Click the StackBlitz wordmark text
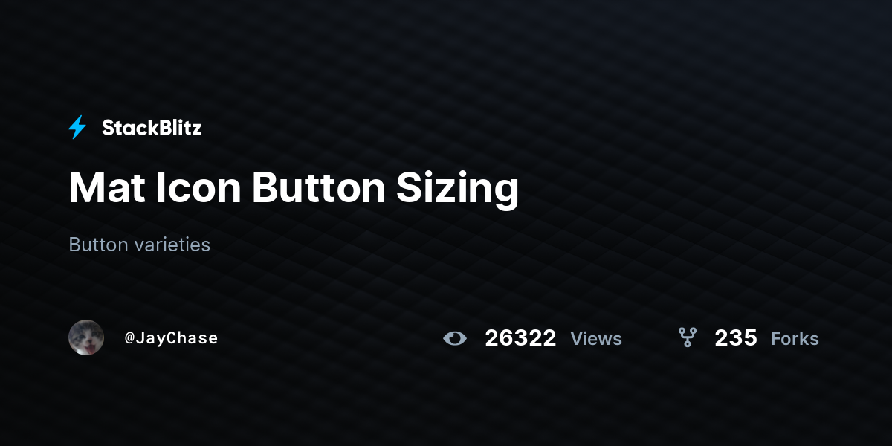Image resolution: width=892 pixels, height=446 pixels. coord(152,128)
